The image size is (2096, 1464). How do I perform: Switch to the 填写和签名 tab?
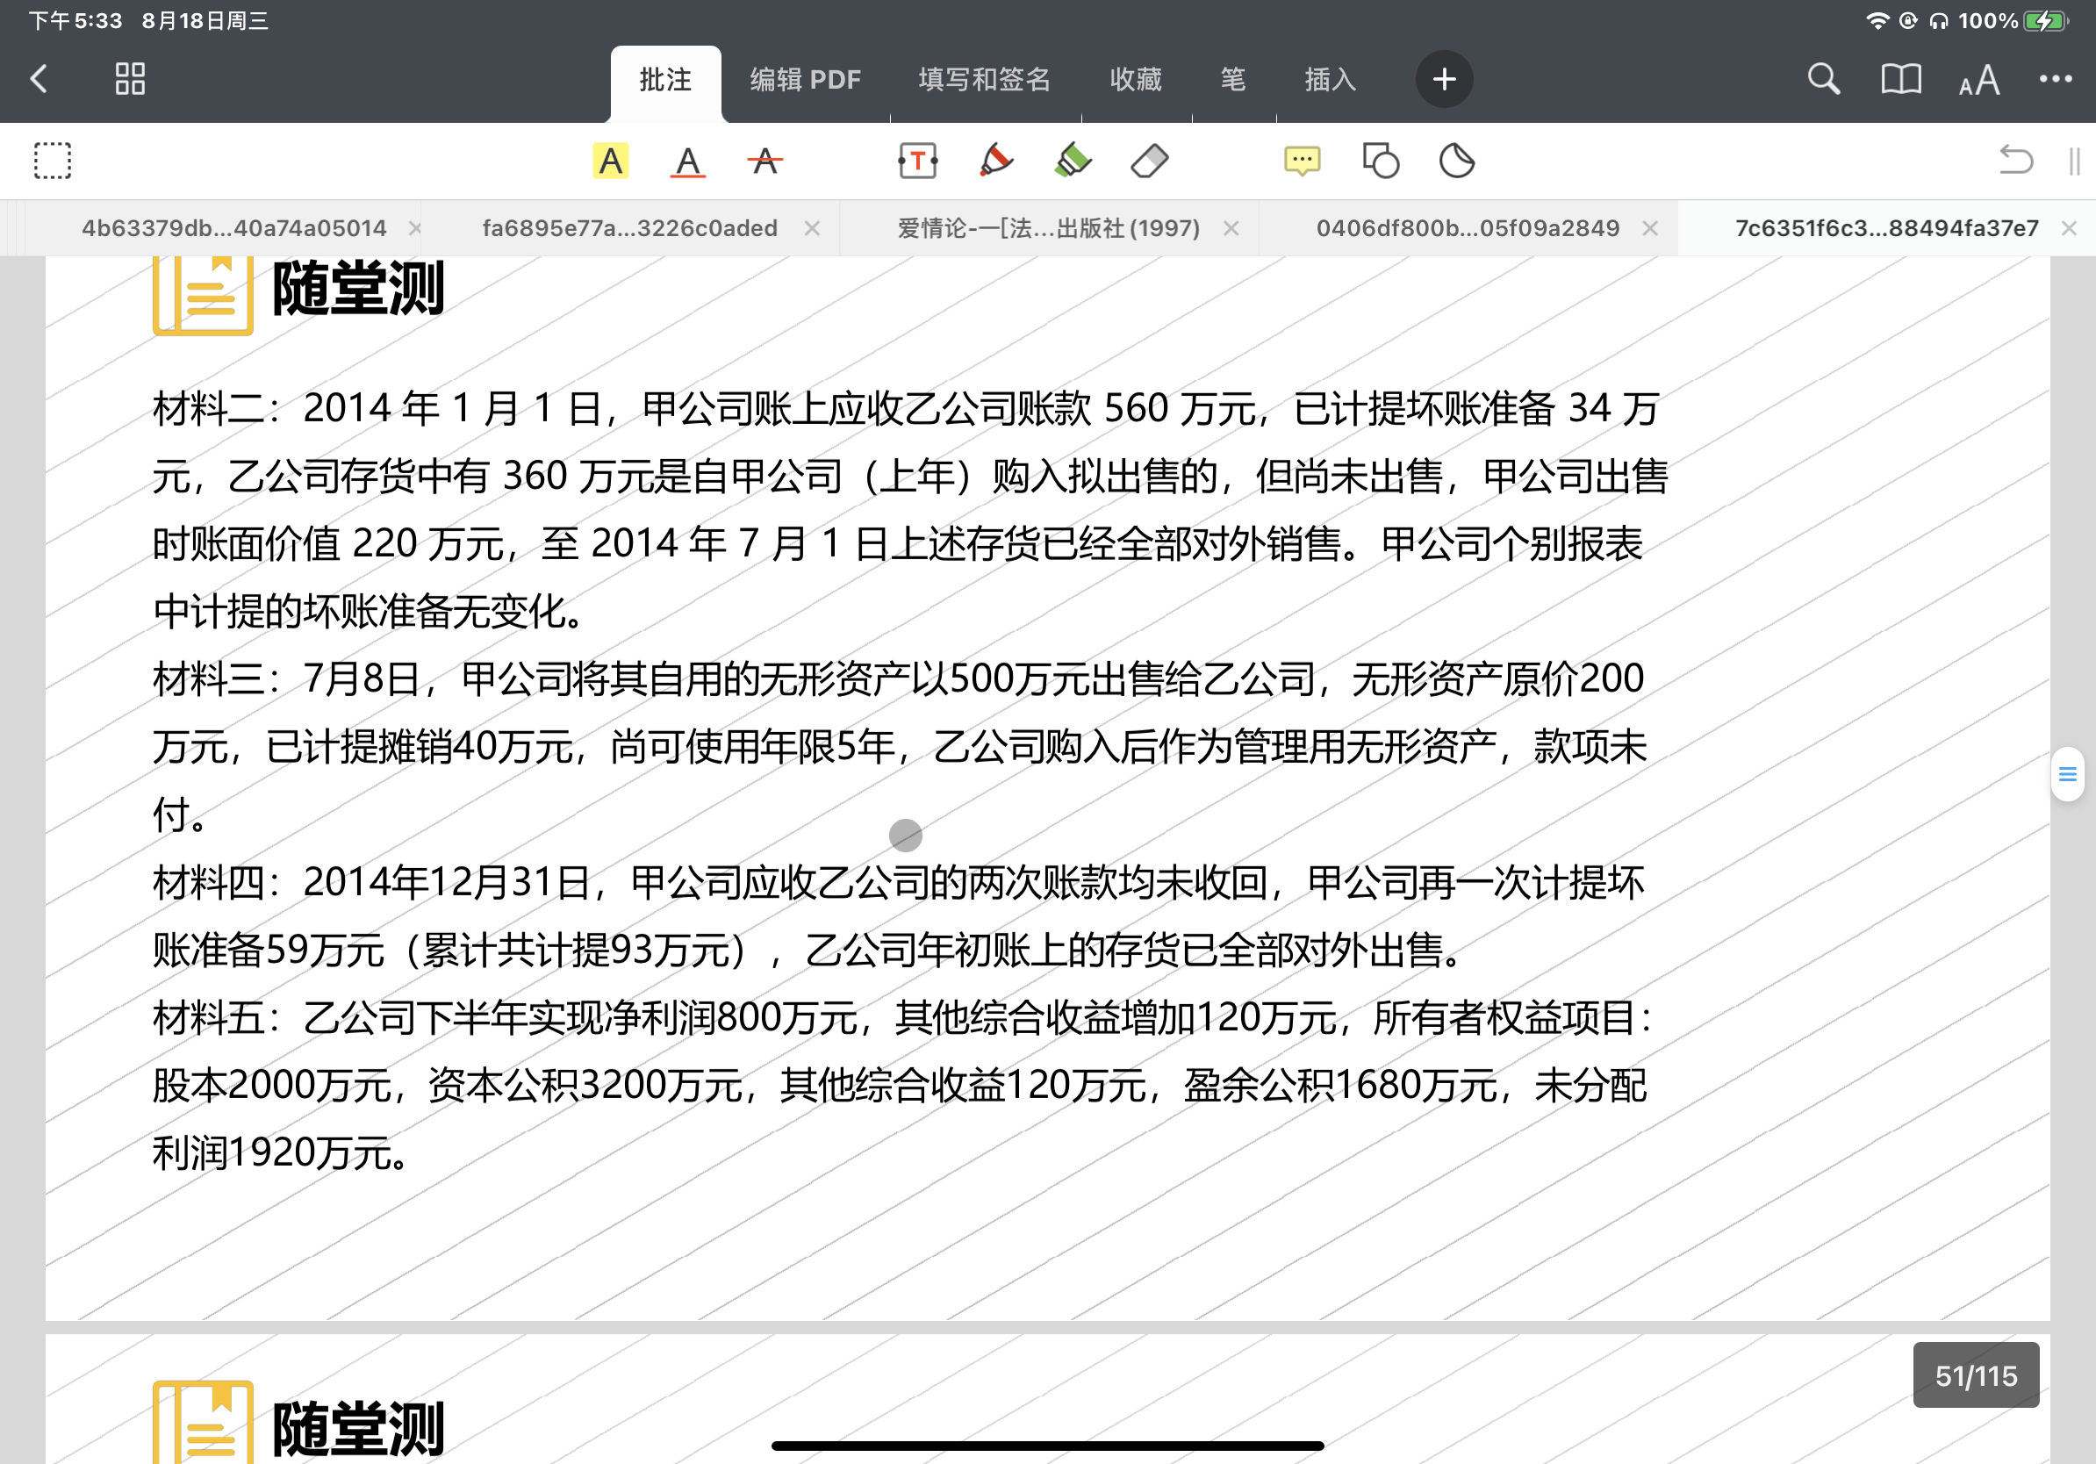984,81
